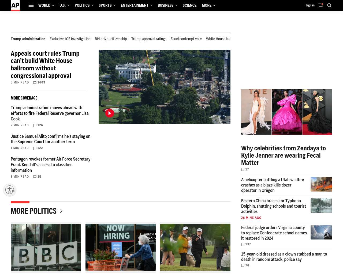Open comments icon for Virginia county story
The height and width of the screenshot is (274, 343).
243,244
